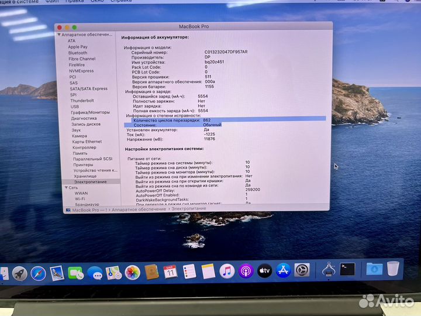Select Звук in the sidebar
The height and width of the screenshot is (316, 421).
click(76, 130)
